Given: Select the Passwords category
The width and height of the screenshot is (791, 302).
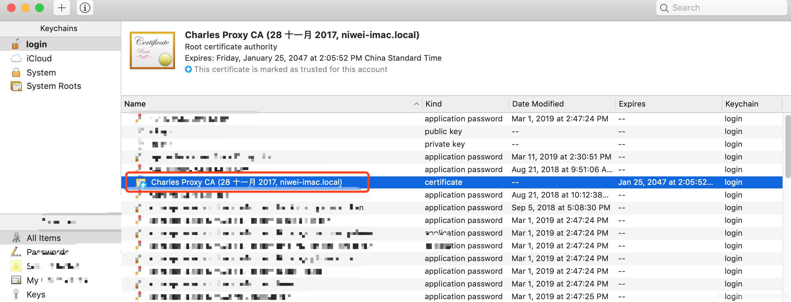Looking at the screenshot, I should pyautogui.click(x=48, y=252).
